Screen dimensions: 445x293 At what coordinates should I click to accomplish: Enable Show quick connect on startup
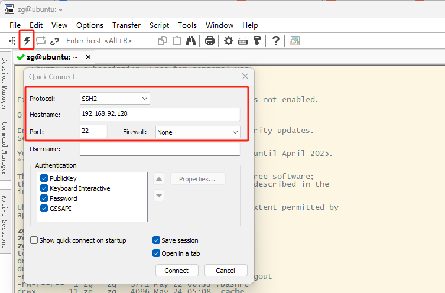tap(34, 240)
